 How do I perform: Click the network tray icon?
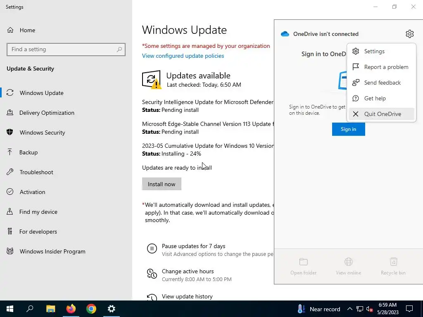(360, 309)
